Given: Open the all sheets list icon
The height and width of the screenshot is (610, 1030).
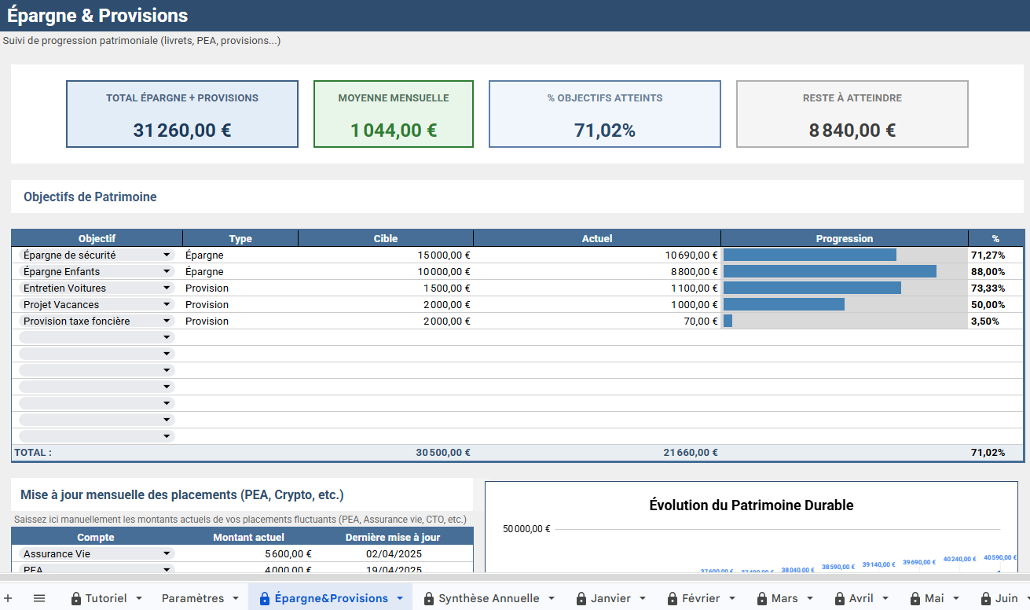Looking at the screenshot, I should [x=39, y=598].
